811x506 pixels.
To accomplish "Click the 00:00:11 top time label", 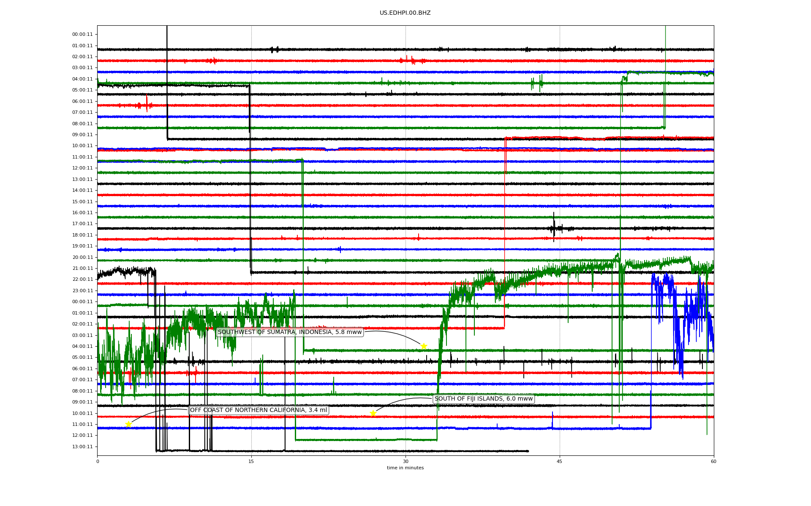I will coord(82,35).
